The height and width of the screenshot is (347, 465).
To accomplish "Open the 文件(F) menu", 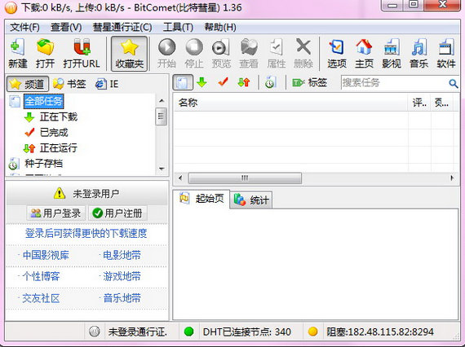I will pyautogui.click(x=24, y=27).
